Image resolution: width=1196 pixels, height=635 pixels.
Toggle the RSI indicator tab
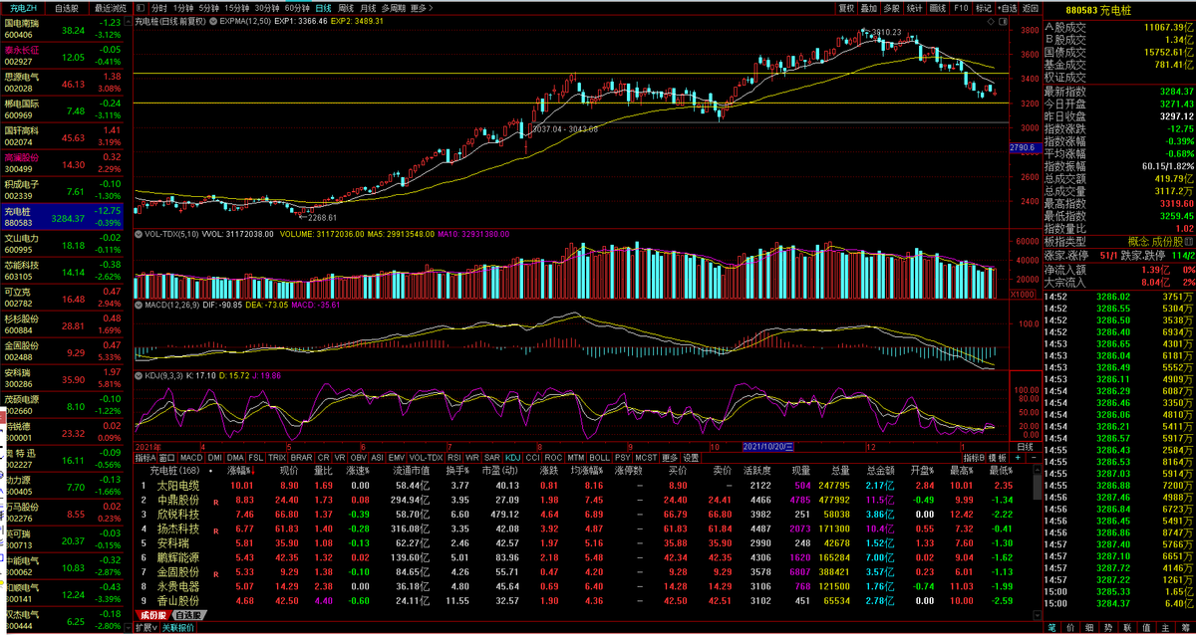pos(454,458)
